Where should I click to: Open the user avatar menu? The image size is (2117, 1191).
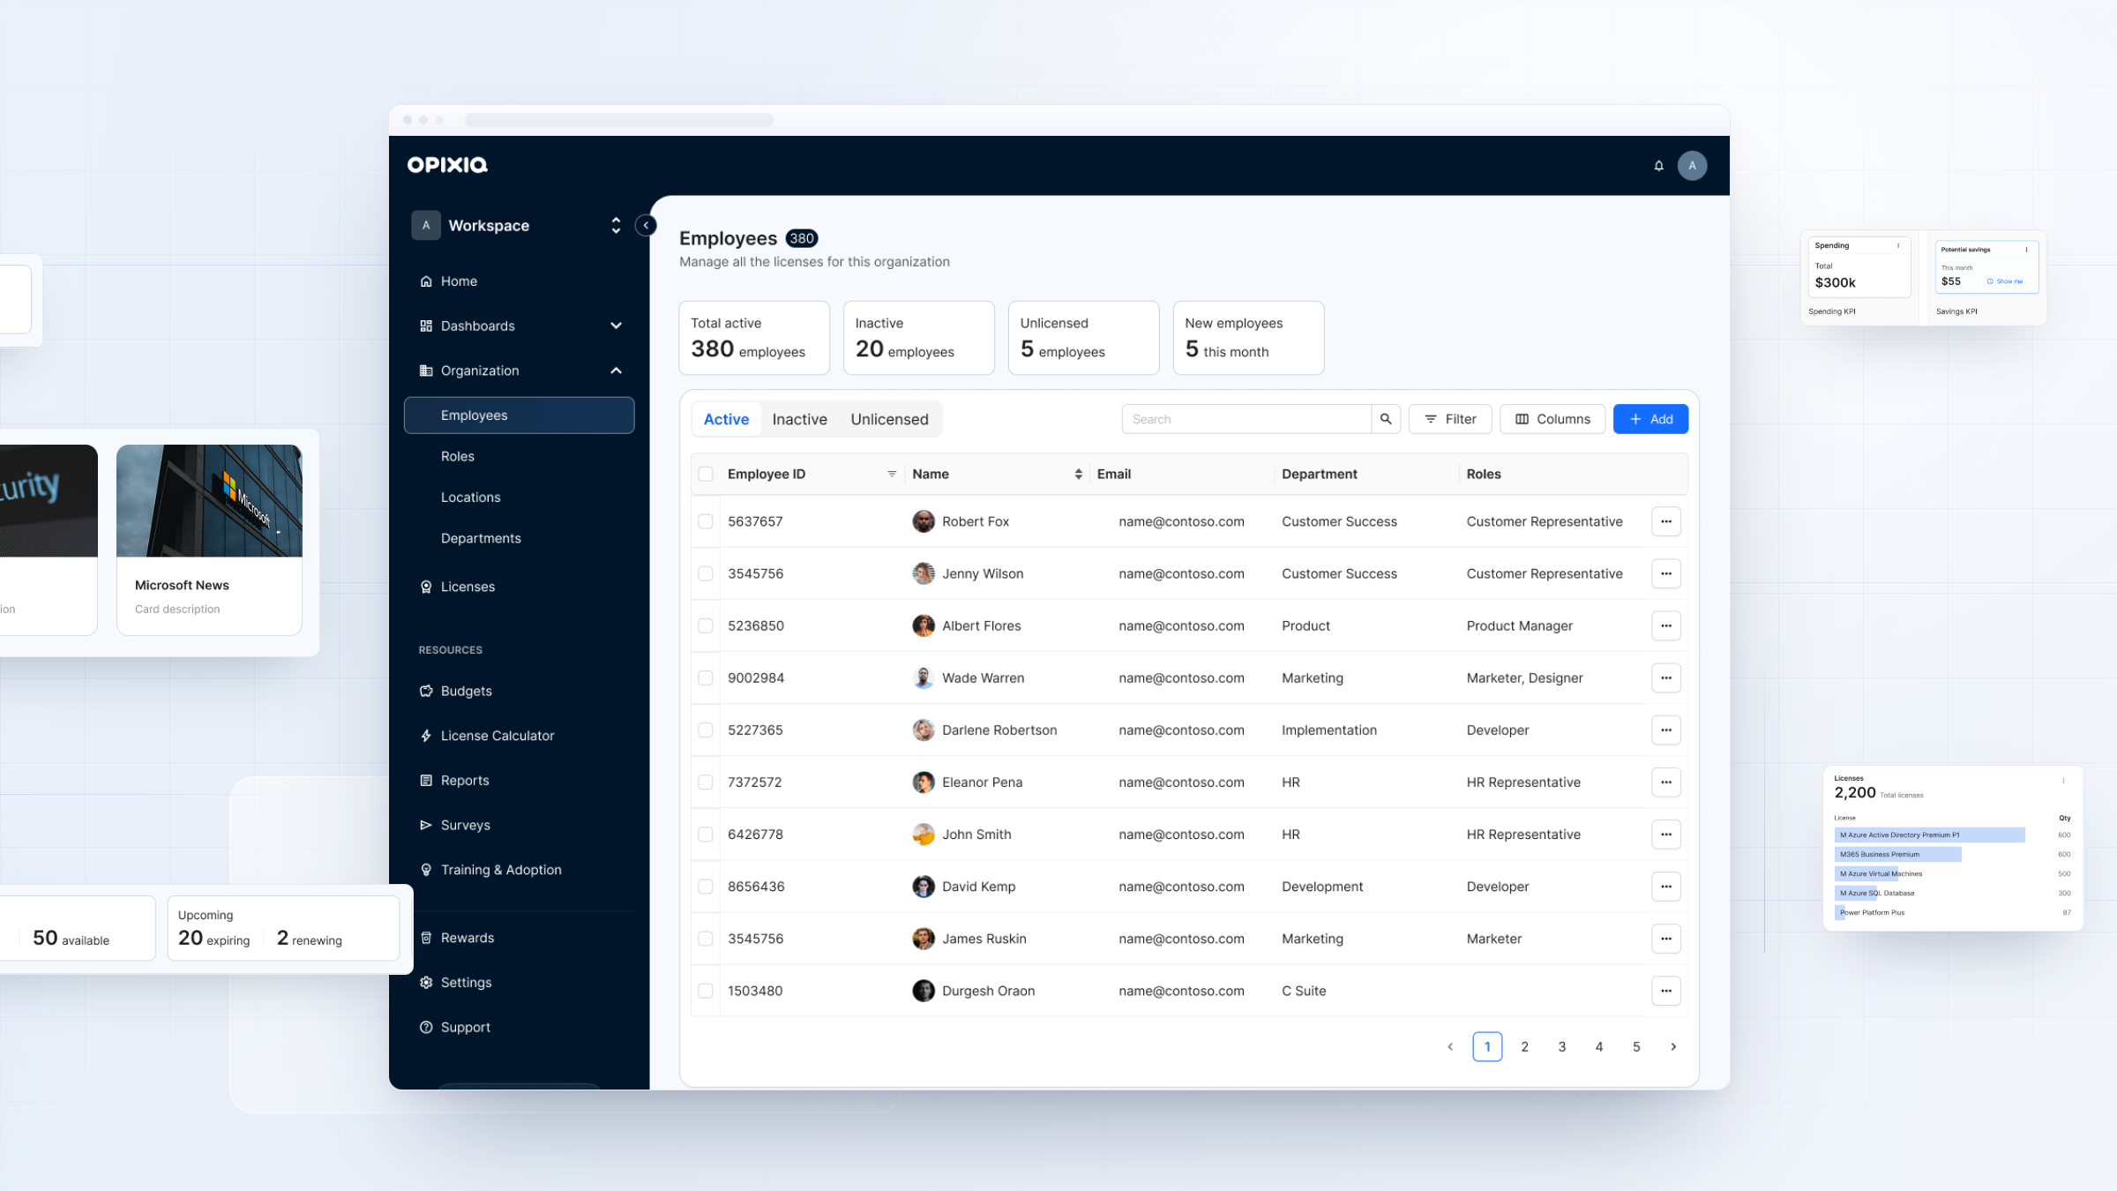1692,166
